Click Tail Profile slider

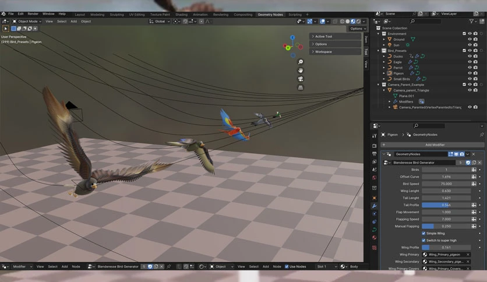point(446,205)
